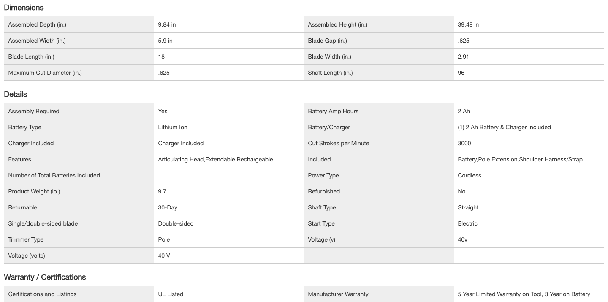
Task: Click the Details section heading
Action: [x=16, y=94]
